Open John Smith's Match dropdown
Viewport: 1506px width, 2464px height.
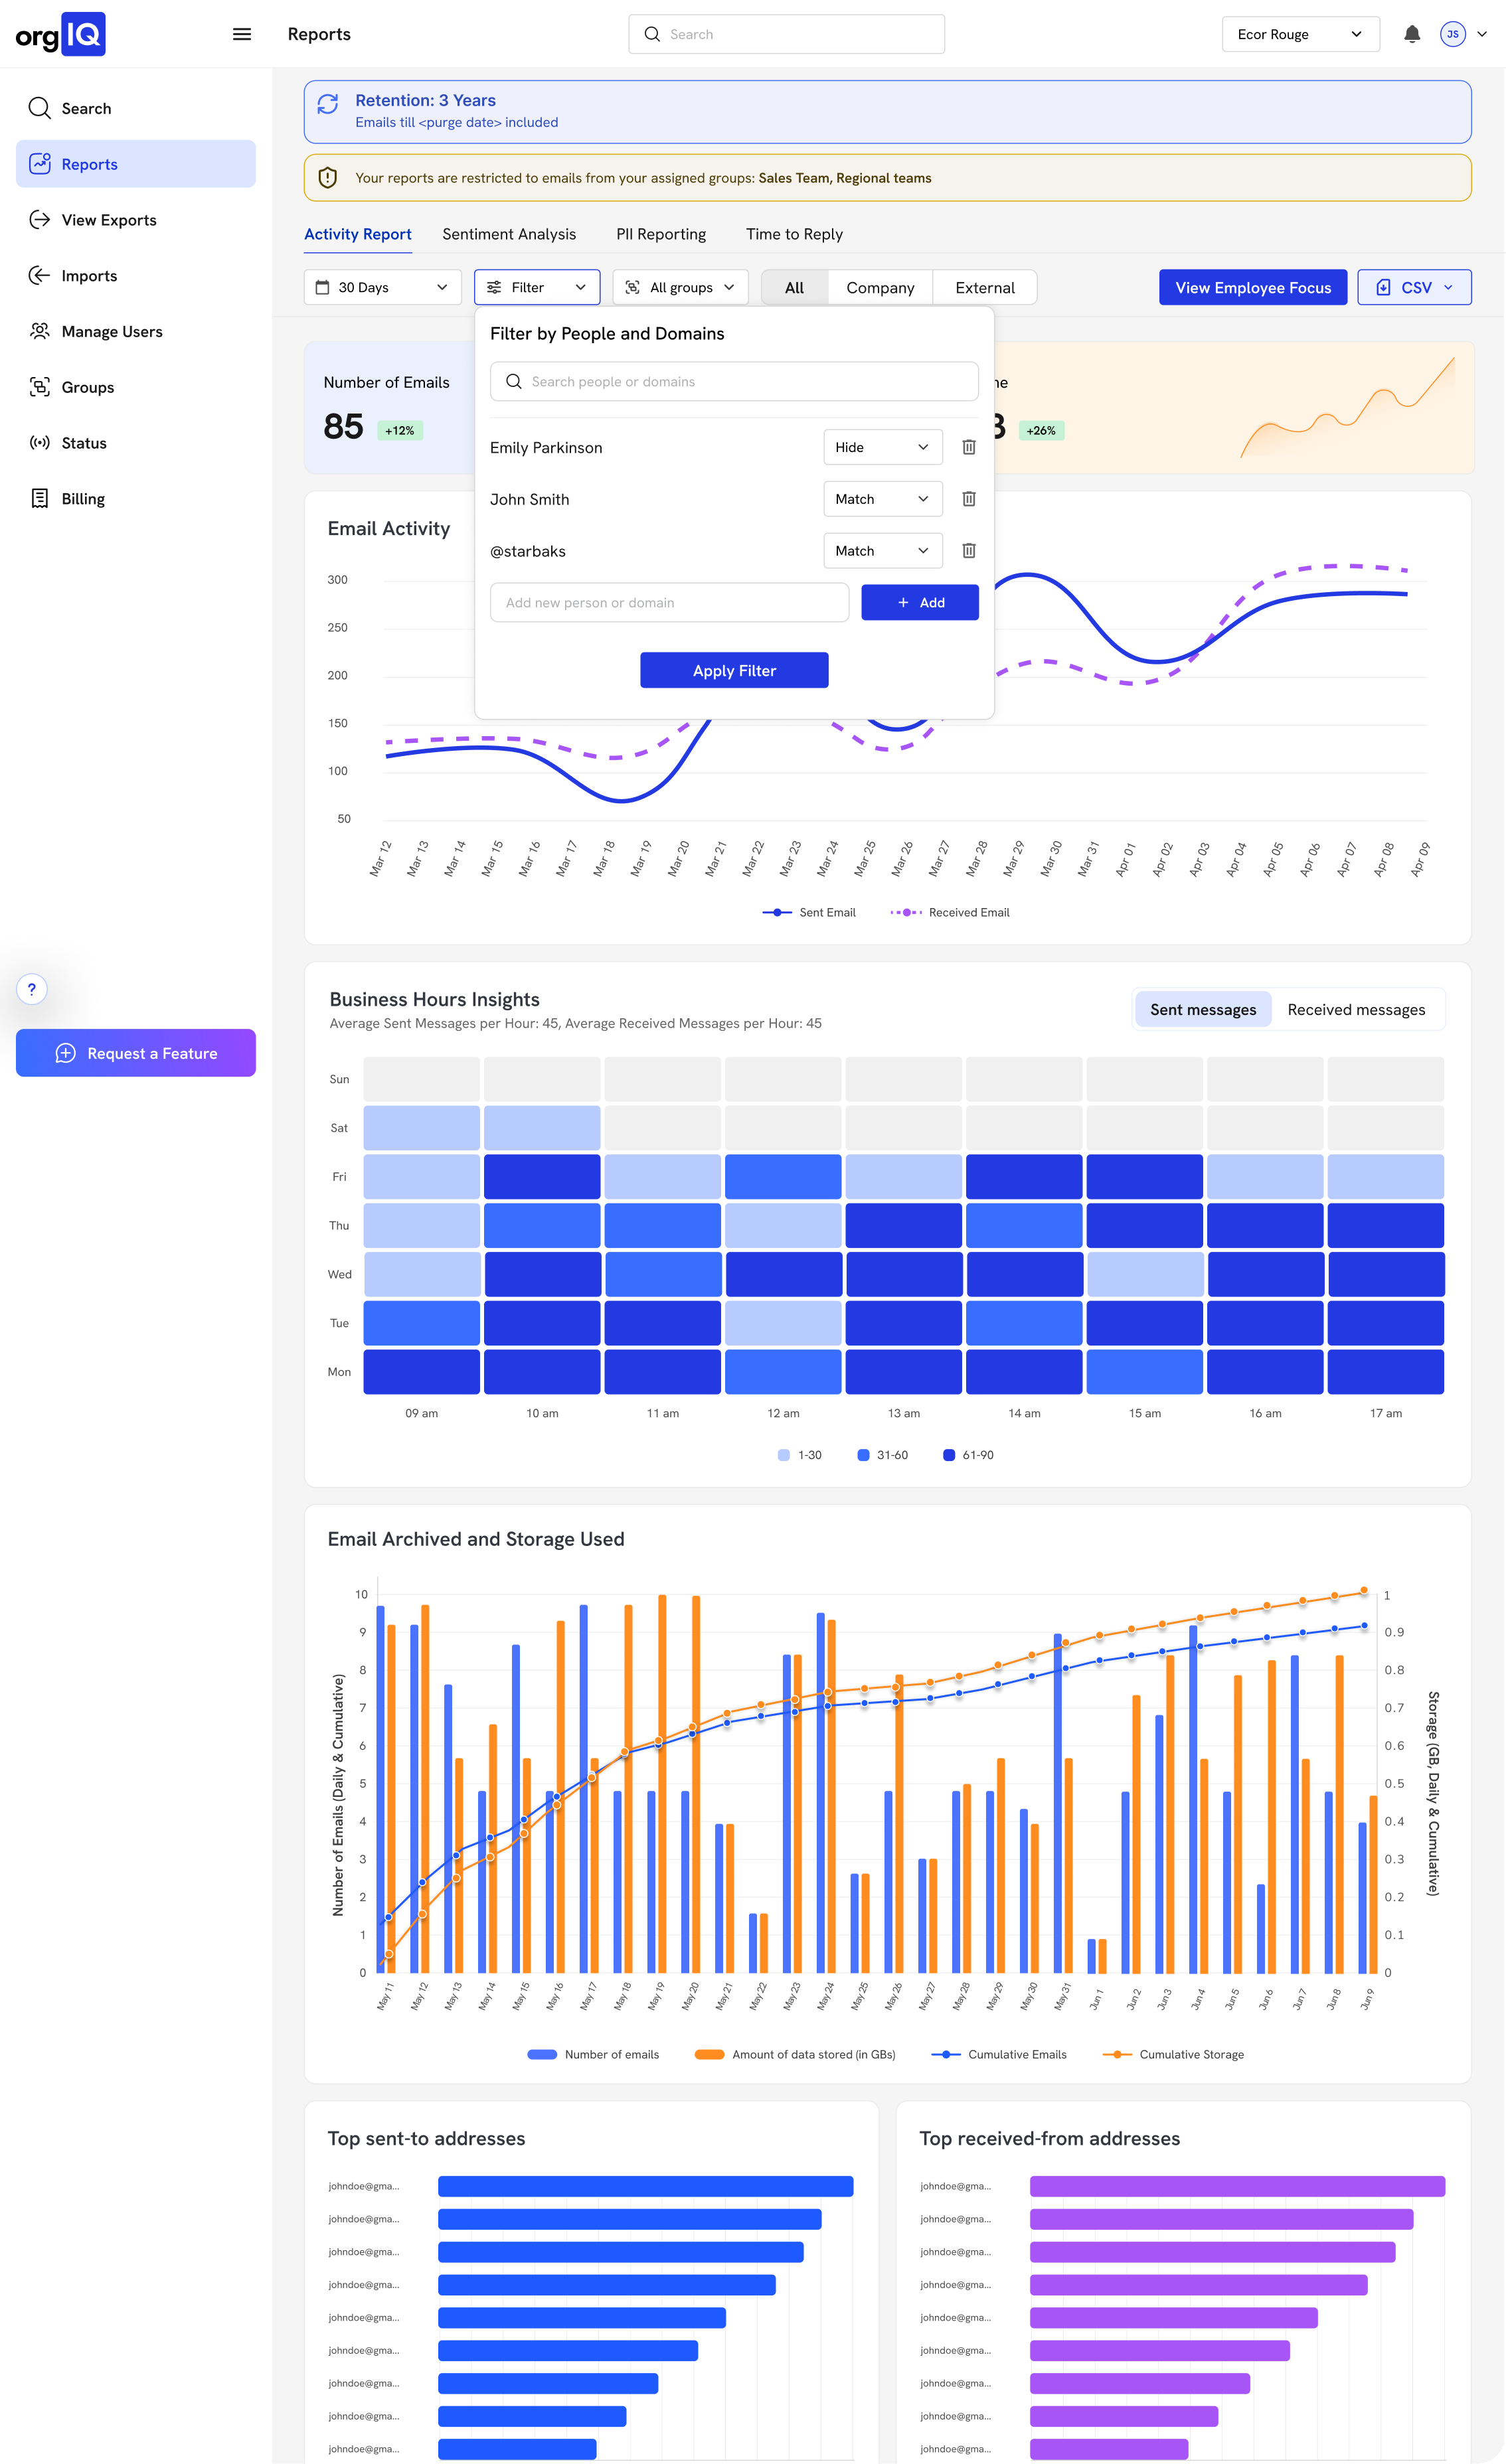(x=882, y=499)
